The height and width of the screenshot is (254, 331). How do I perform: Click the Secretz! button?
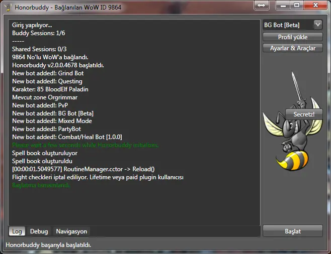pos(304,114)
